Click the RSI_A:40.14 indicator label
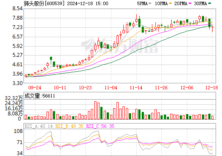 pos(38,126)
